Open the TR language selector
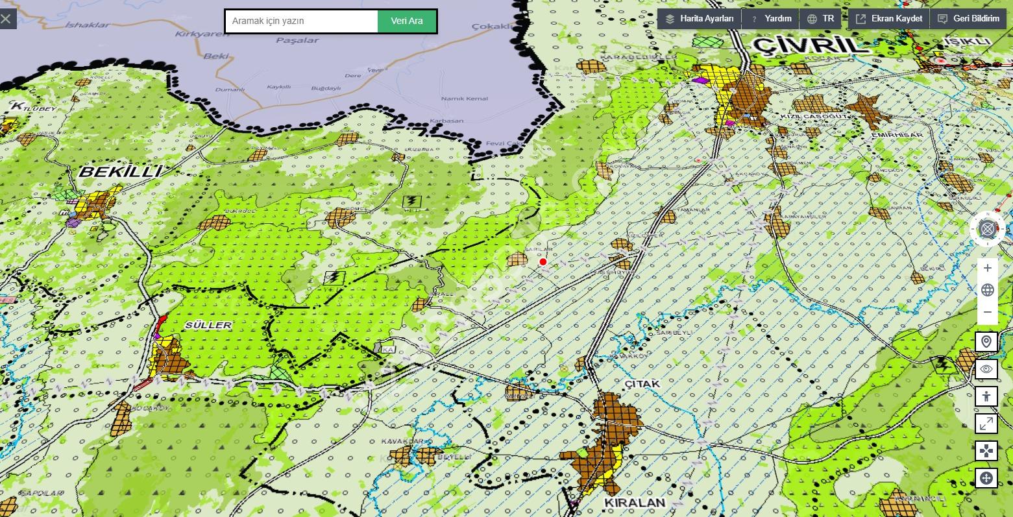Image resolution: width=1013 pixels, height=517 pixels. (x=820, y=19)
